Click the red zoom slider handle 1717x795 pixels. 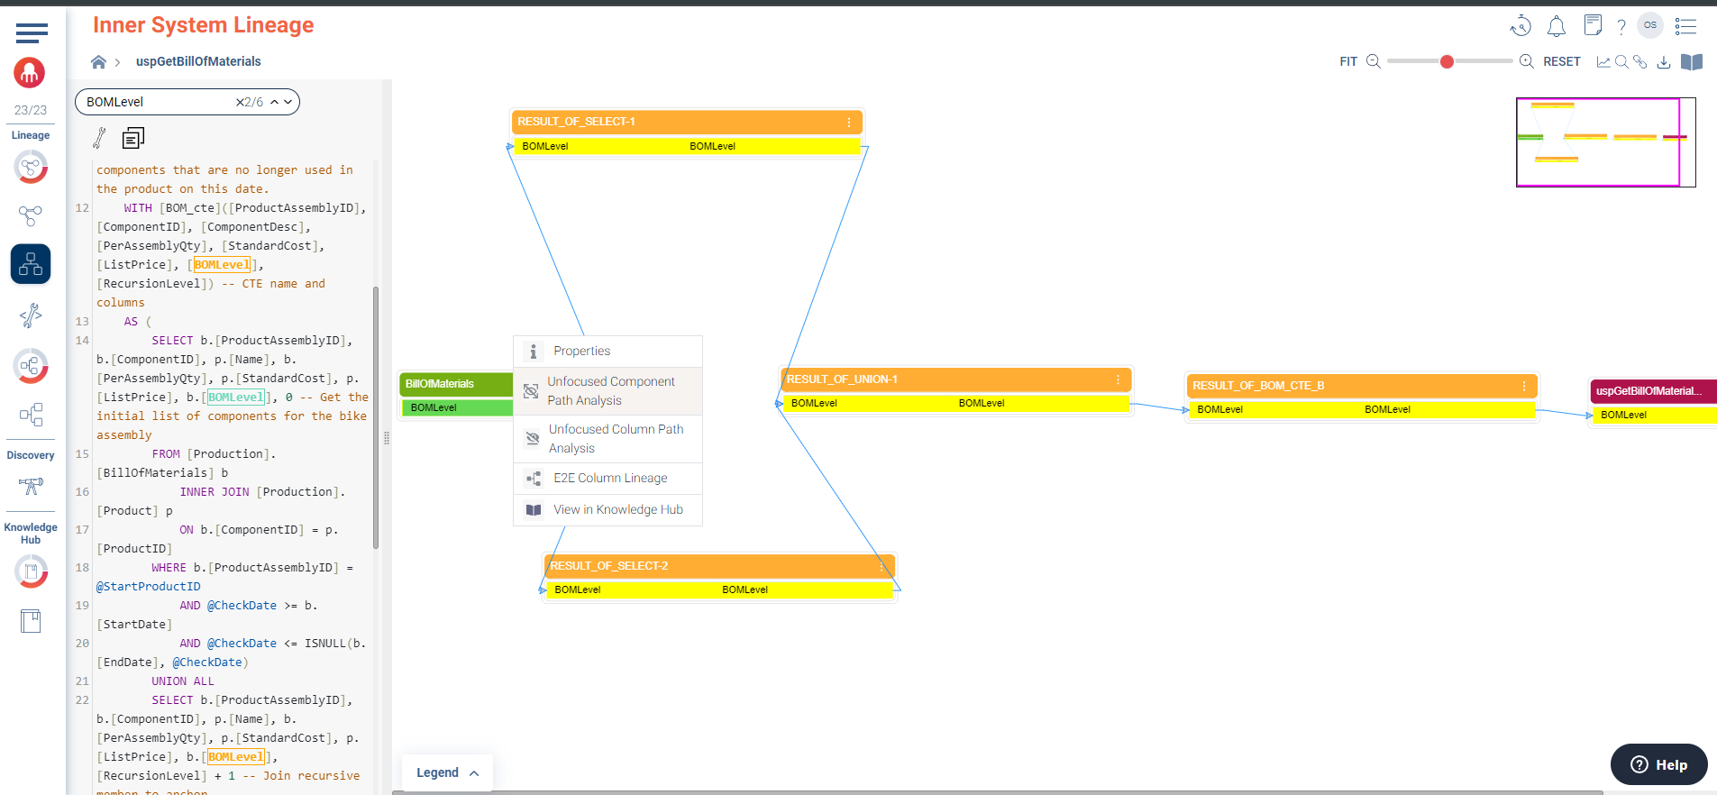(1447, 61)
